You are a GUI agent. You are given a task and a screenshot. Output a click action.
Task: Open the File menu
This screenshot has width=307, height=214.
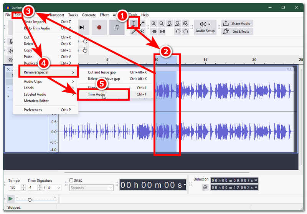[8, 15]
